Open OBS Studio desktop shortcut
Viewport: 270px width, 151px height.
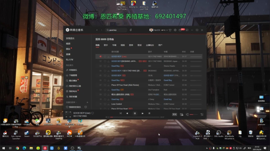click(219, 134)
